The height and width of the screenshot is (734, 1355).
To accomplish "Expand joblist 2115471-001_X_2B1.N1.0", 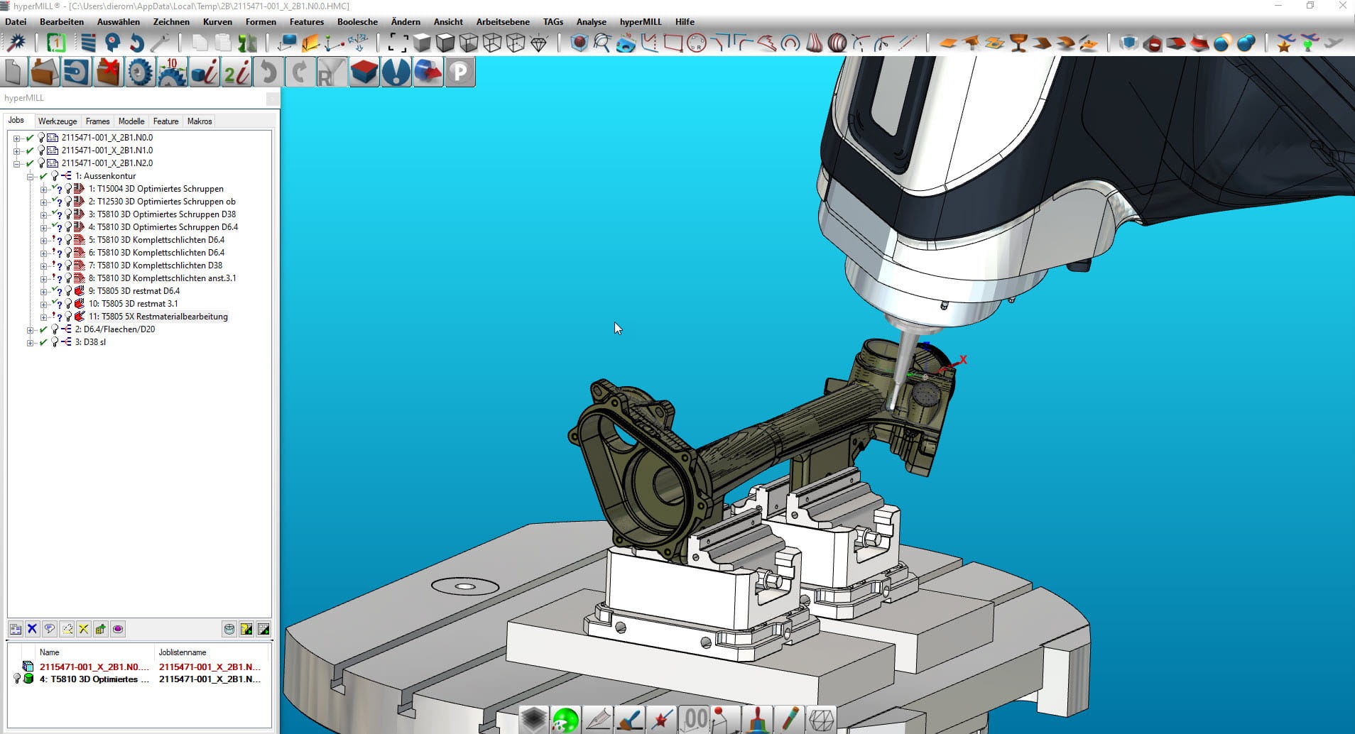I will (16, 151).
